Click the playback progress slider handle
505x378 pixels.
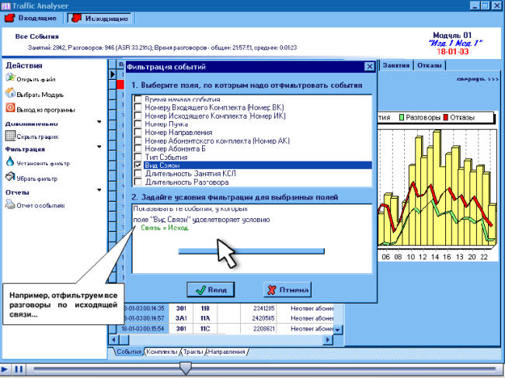[x=186, y=368]
